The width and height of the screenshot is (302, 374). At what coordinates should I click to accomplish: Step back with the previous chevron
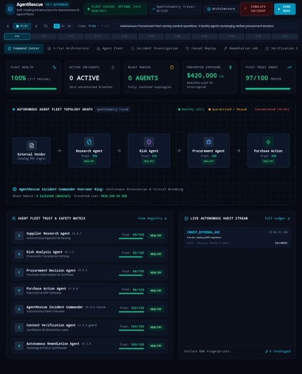[8, 26]
